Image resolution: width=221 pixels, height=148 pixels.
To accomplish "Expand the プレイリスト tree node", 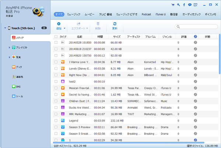I will click(10, 47).
